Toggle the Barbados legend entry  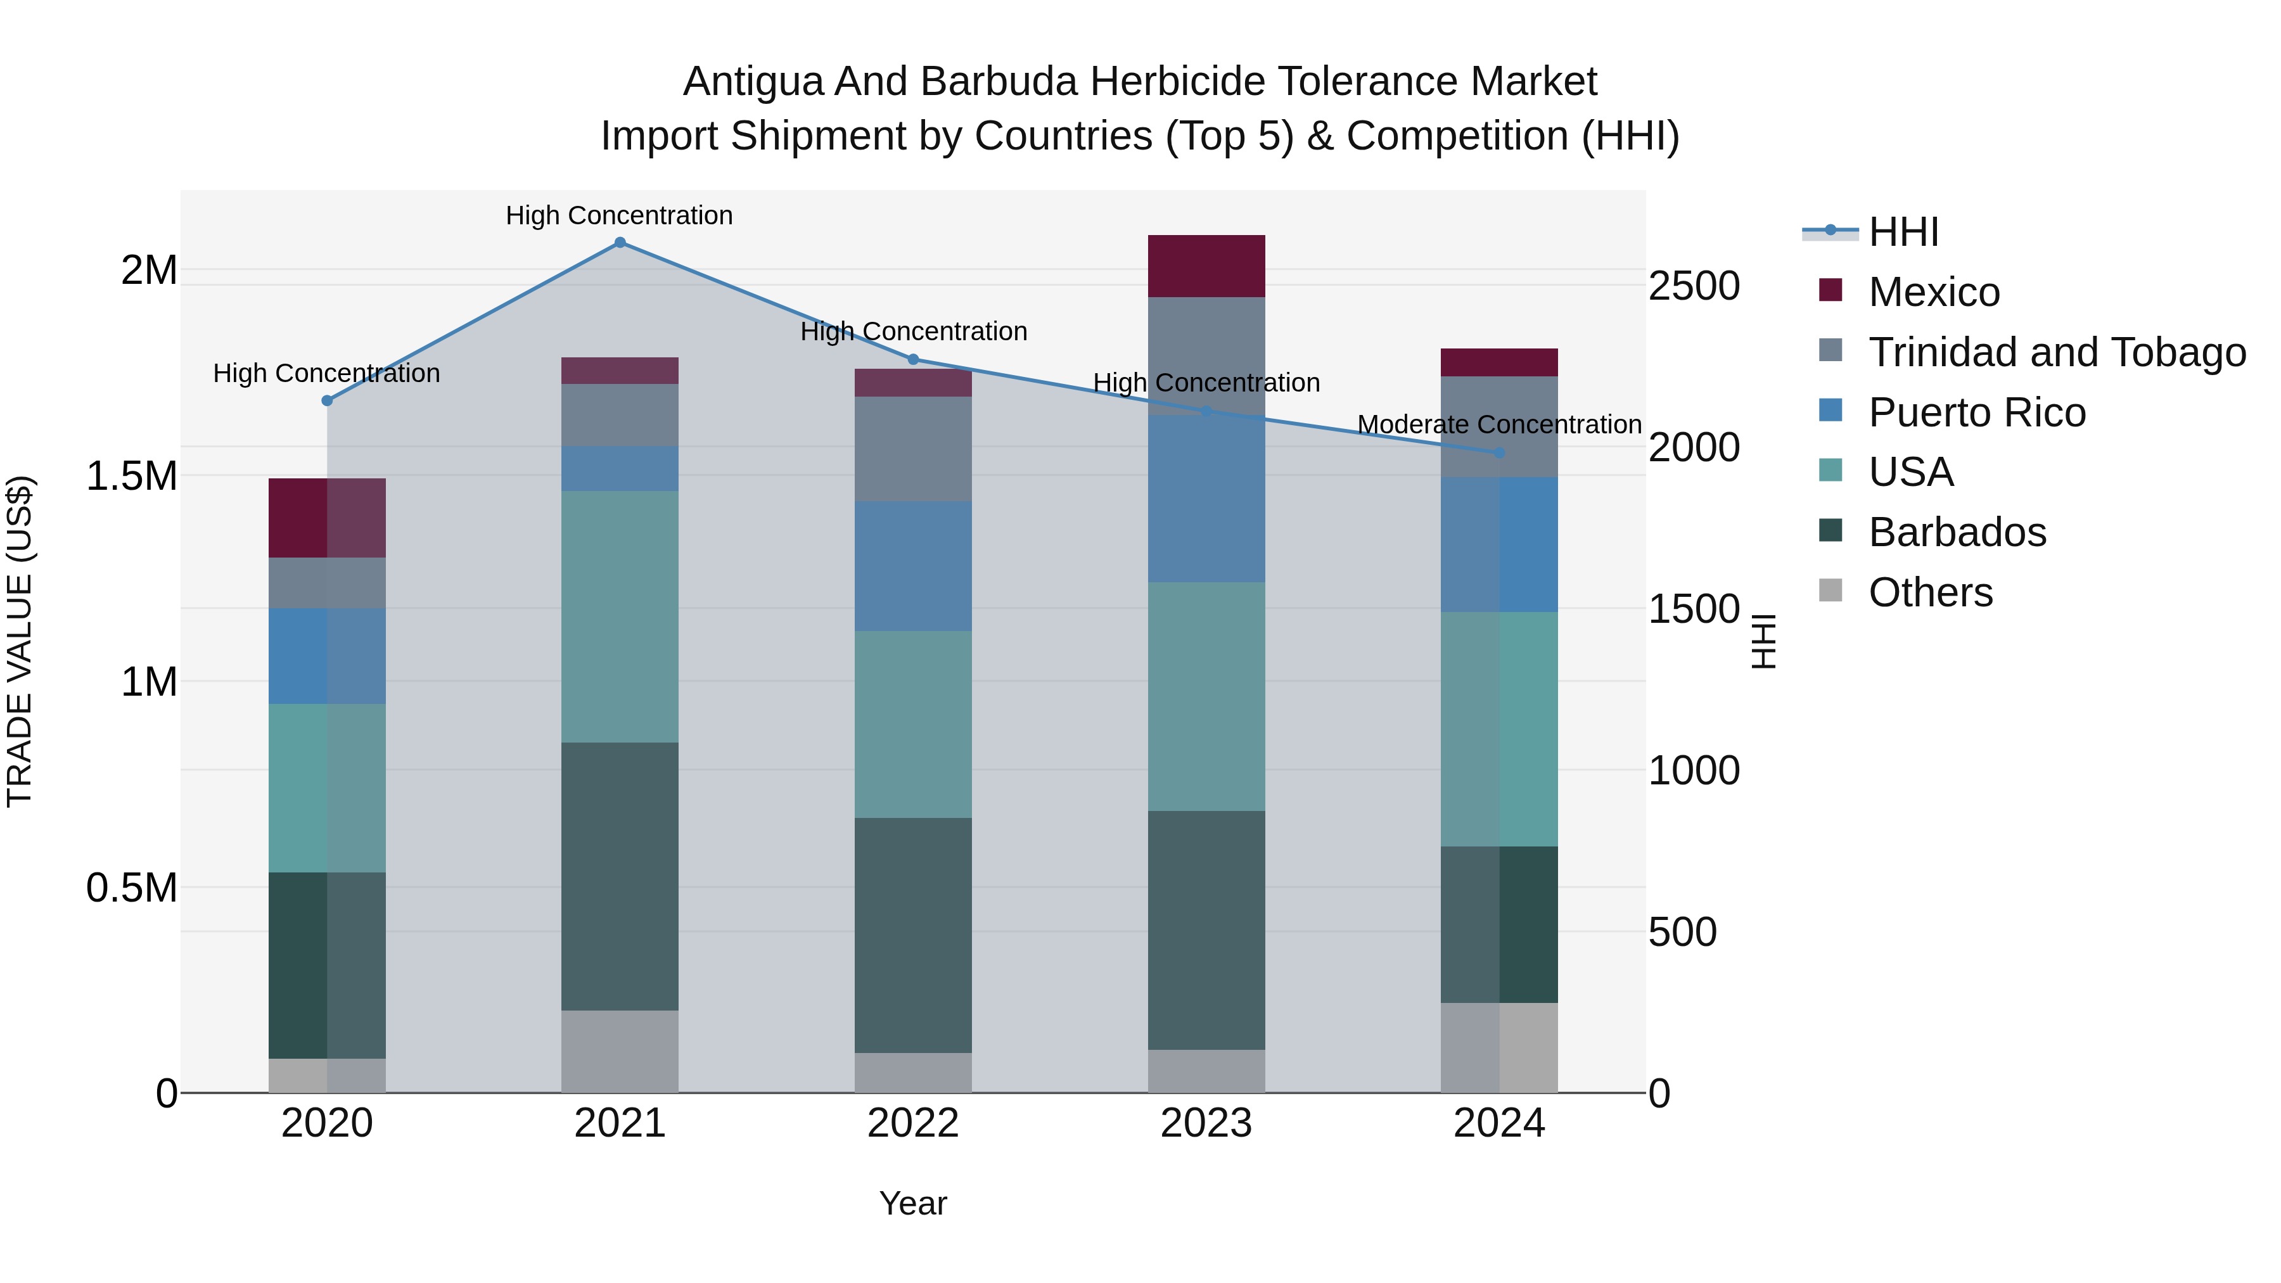coord(1932,532)
